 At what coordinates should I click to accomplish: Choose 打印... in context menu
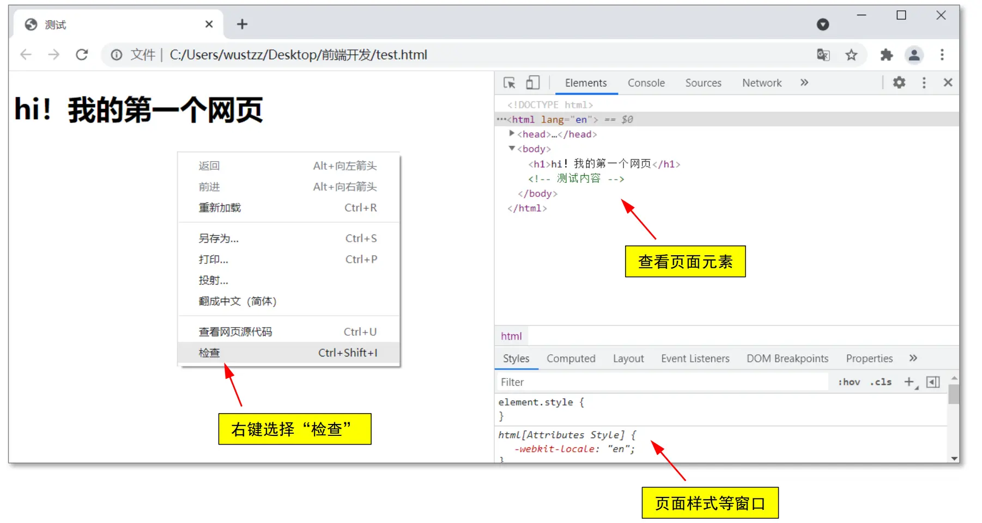[288, 259]
